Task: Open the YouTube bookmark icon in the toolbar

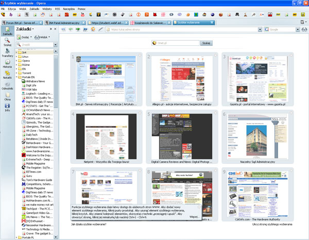Action: tap(82, 14)
